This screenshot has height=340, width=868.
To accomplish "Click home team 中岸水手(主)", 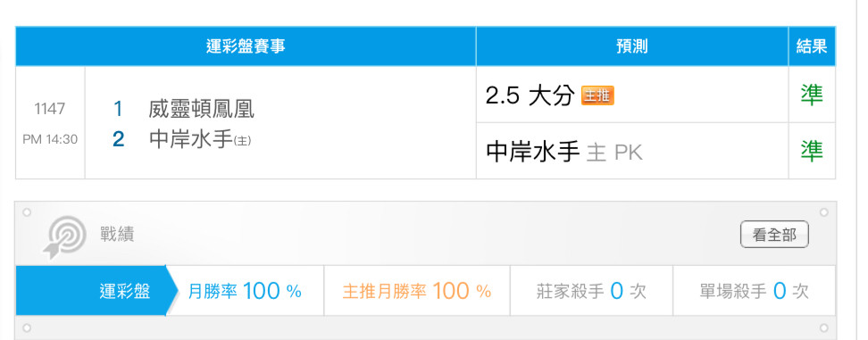I will pos(200,139).
